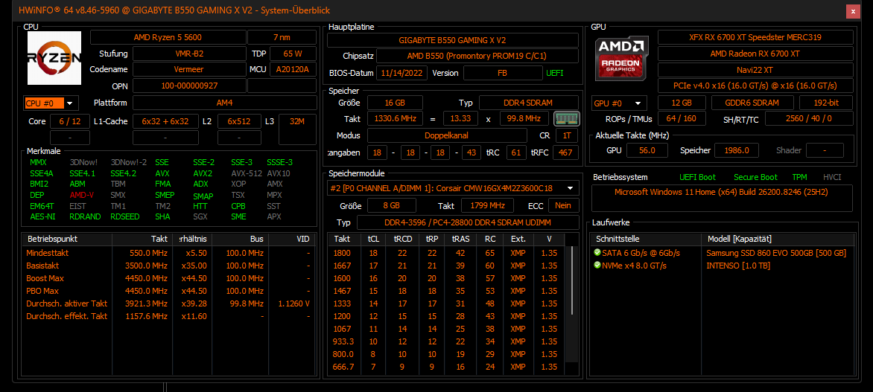Click the ECC Nein field
This screenshot has width=873, height=392.
563,205
